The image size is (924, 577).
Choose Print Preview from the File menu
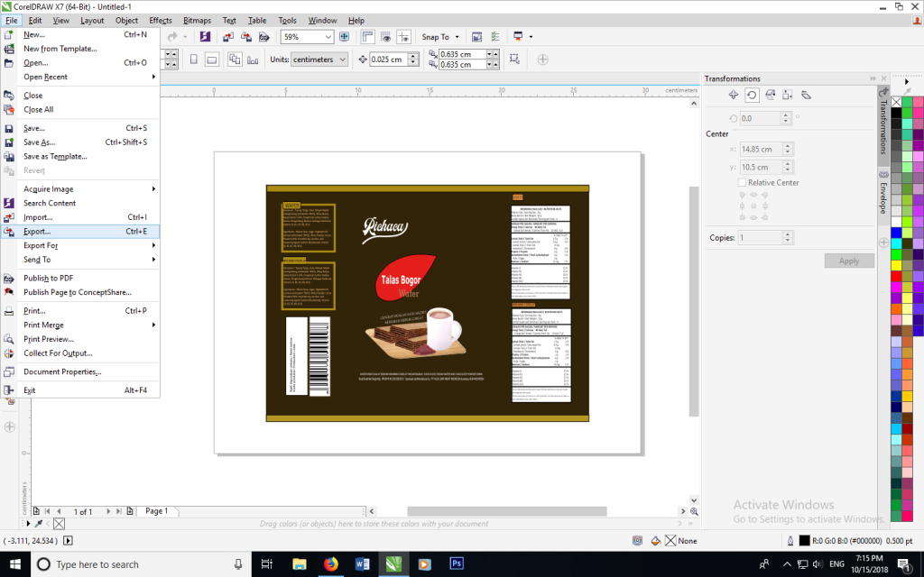tap(80, 339)
